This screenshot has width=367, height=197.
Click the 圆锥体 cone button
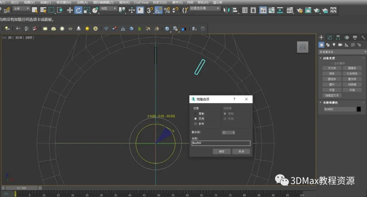(352, 68)
